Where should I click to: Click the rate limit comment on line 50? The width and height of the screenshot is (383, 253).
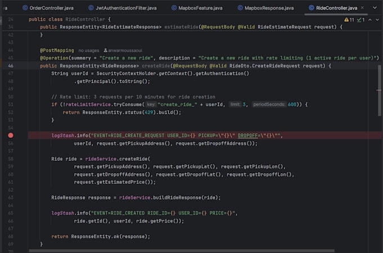click(133, 97)
